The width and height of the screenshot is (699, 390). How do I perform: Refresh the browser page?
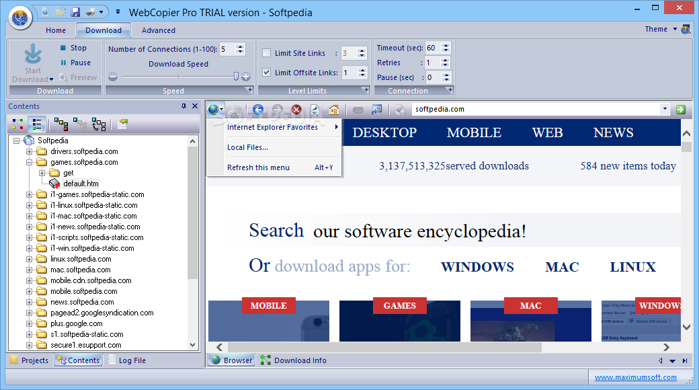pyautogui.click(x=315, y=110)
